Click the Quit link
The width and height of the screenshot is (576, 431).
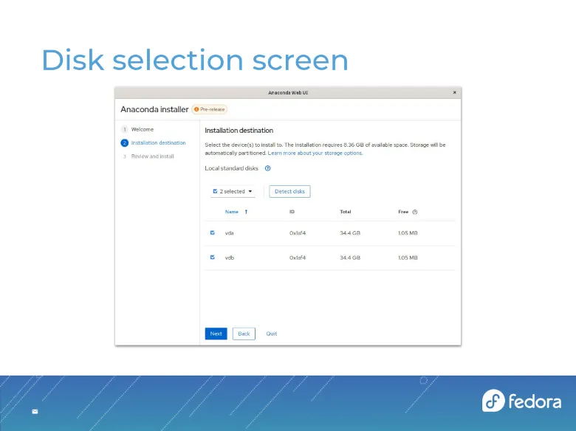tap(272, 334)
